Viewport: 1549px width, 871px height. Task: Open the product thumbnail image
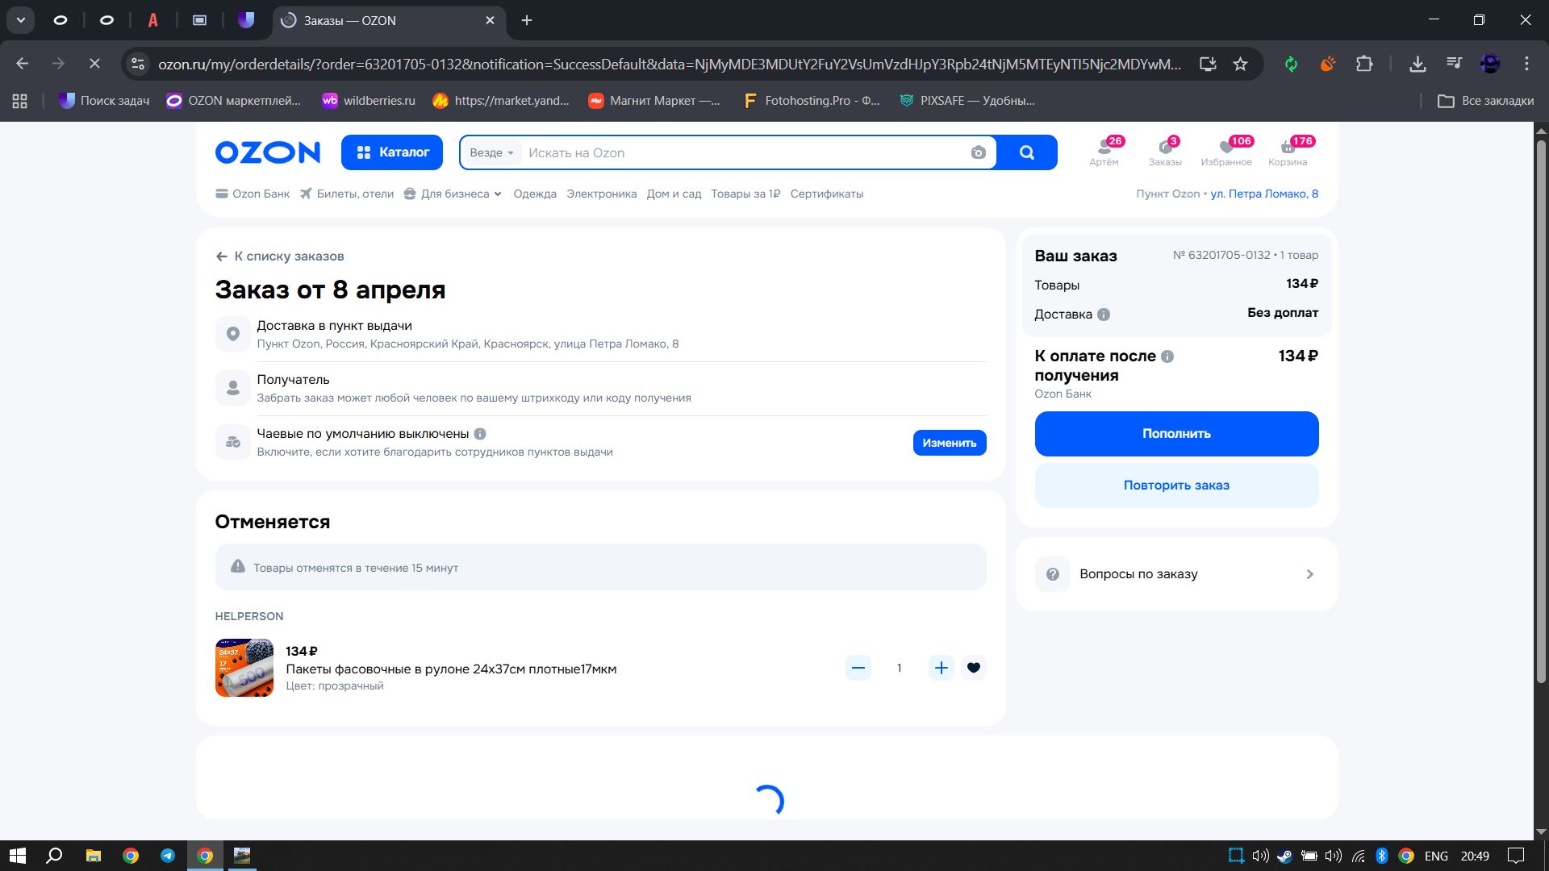[x=244, y=668]
